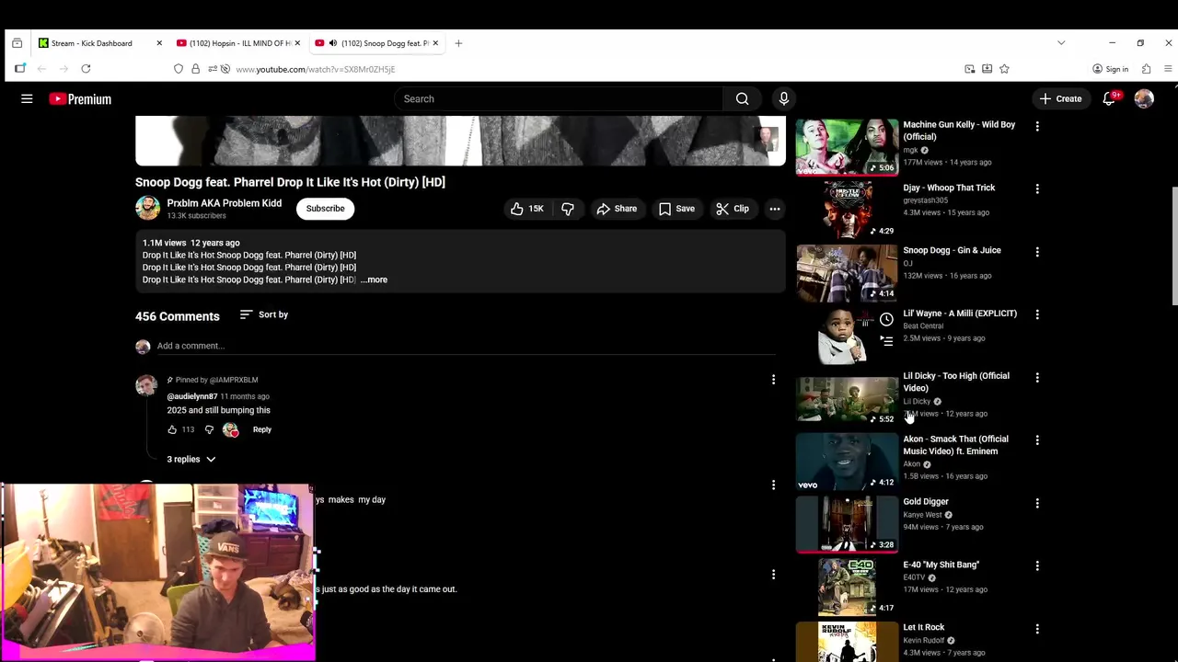Open the browser extensions icon
The image size is (1178, 662).
click(x=1146, y=69)
